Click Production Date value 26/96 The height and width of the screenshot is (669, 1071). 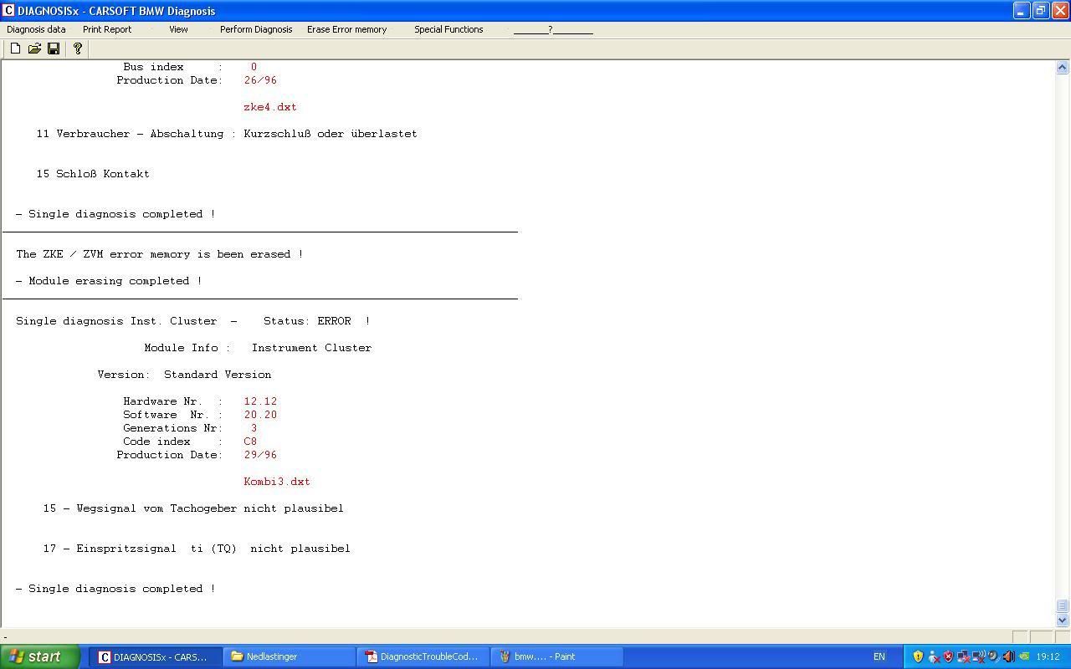260,80
